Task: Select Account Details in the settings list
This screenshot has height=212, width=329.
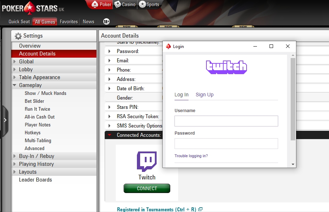Action: [x=54, y=54]
